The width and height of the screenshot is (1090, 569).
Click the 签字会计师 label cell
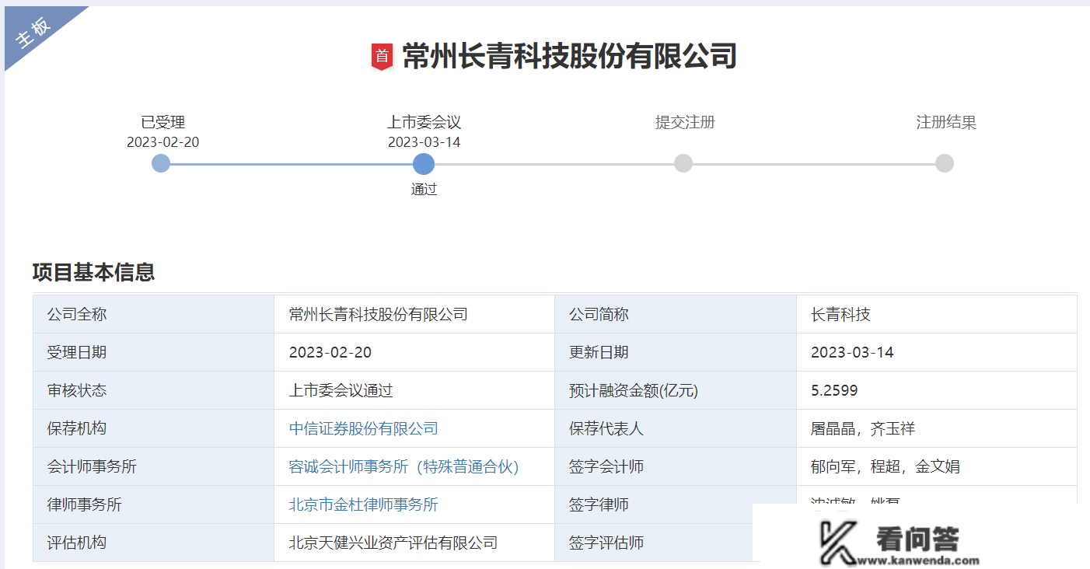pos(676,466)
